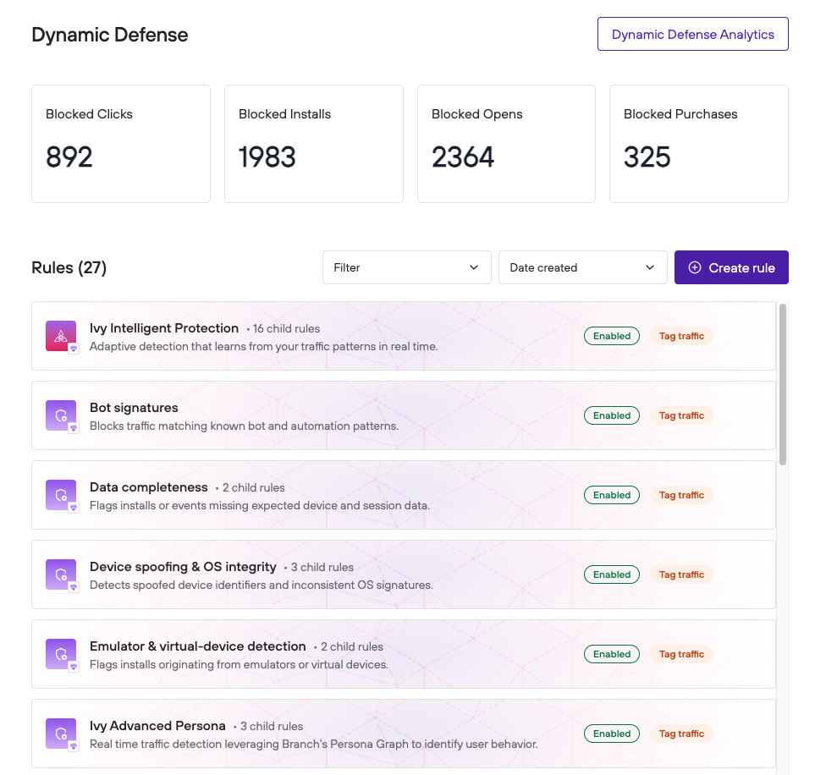Click Bot signatures description text
Image resolution: width=815 pixels, height=775 pixels.
point(244,426)
